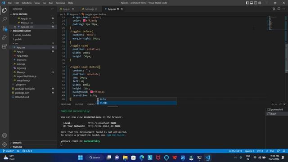Screen dimensions: 288x162
Task: Expand the Timeline section
Action: pyautogui.click(x=18, y=147)
